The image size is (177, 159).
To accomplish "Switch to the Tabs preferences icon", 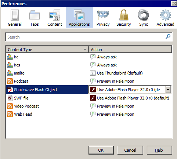I will [x=35, y=15].
